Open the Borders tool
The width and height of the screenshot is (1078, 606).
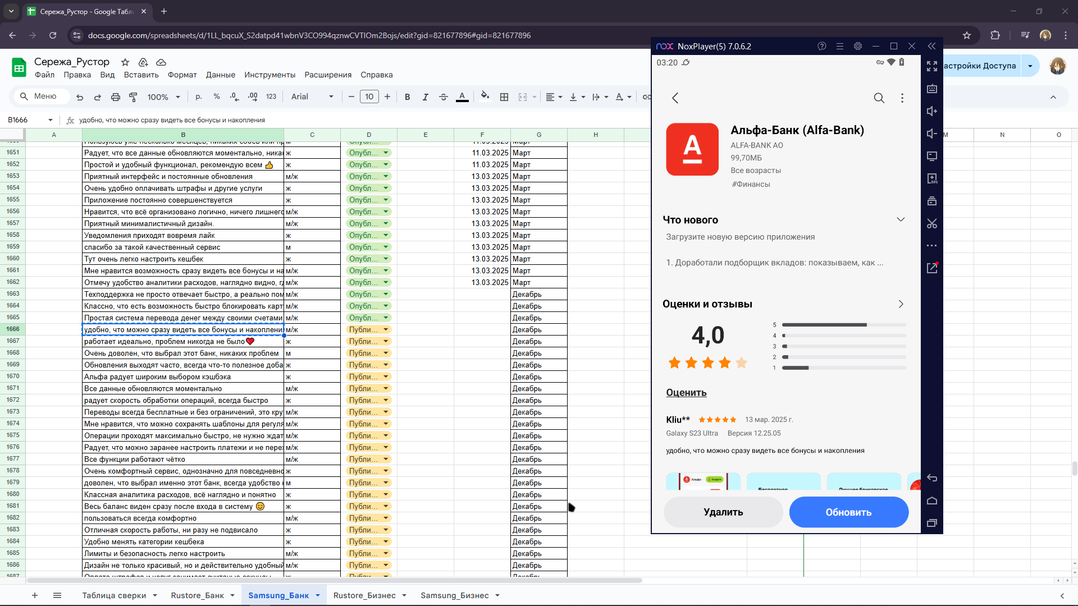click(x=504, y=97)
